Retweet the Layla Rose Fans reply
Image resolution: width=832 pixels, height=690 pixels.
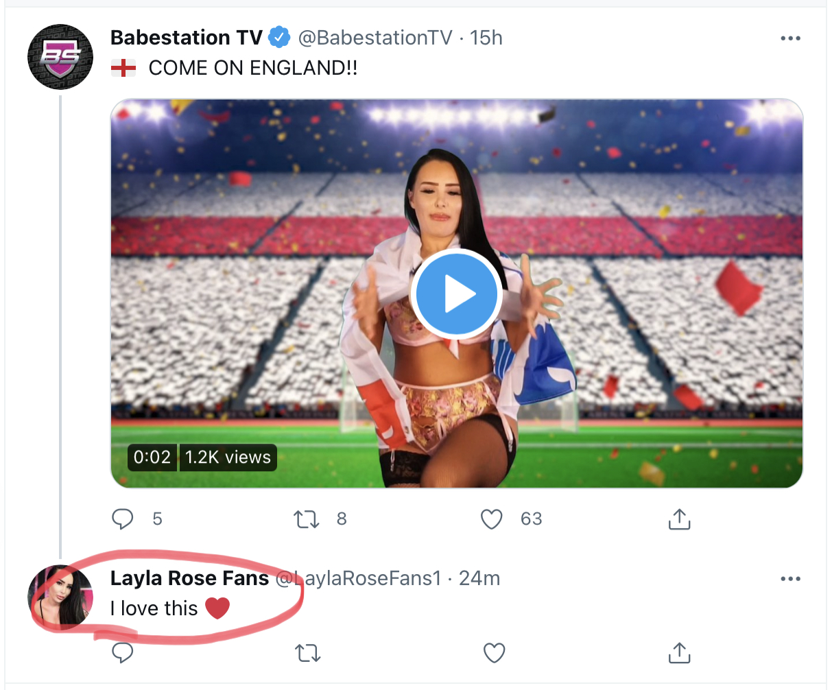click(x=308, y=652)
